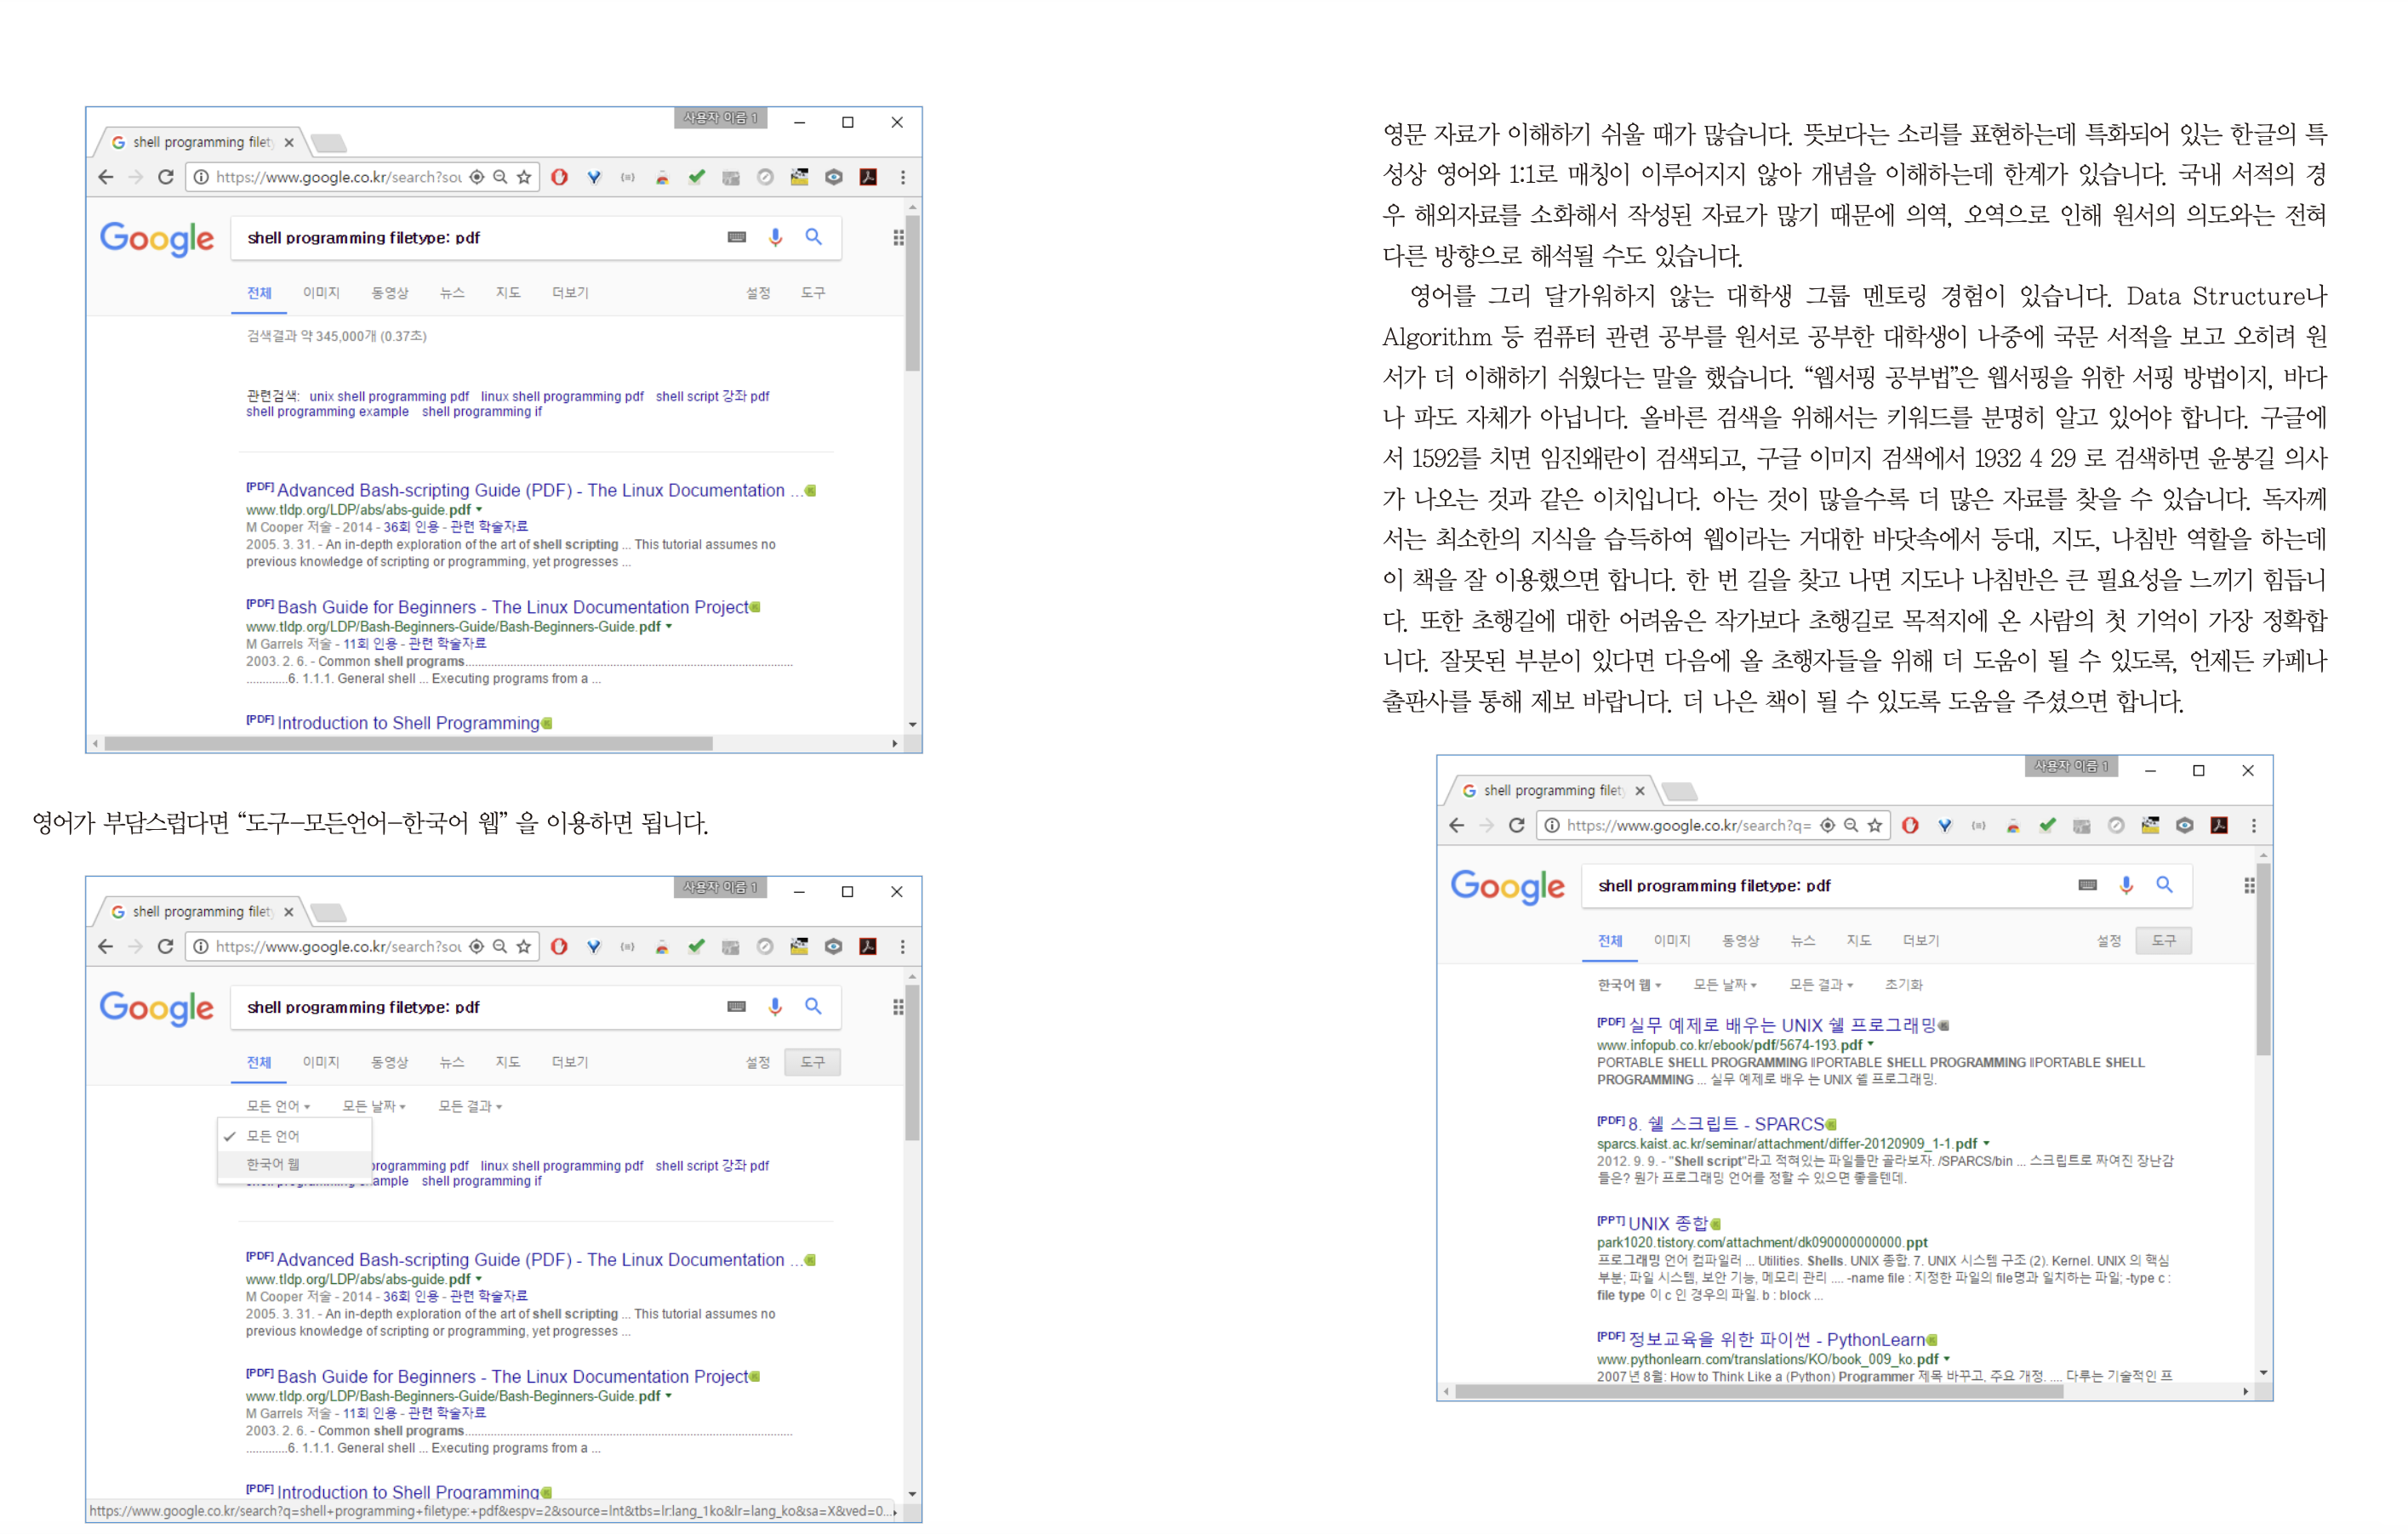Choose 한국어 웹 in the open language menu
The height and width of the screenshot is (1534, 2408).
click(273, 1164)
